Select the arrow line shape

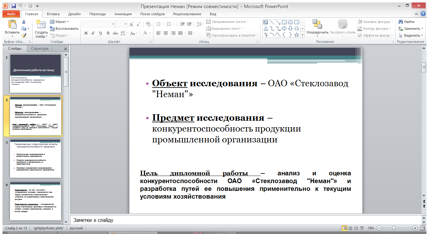[x=278, y=22]
